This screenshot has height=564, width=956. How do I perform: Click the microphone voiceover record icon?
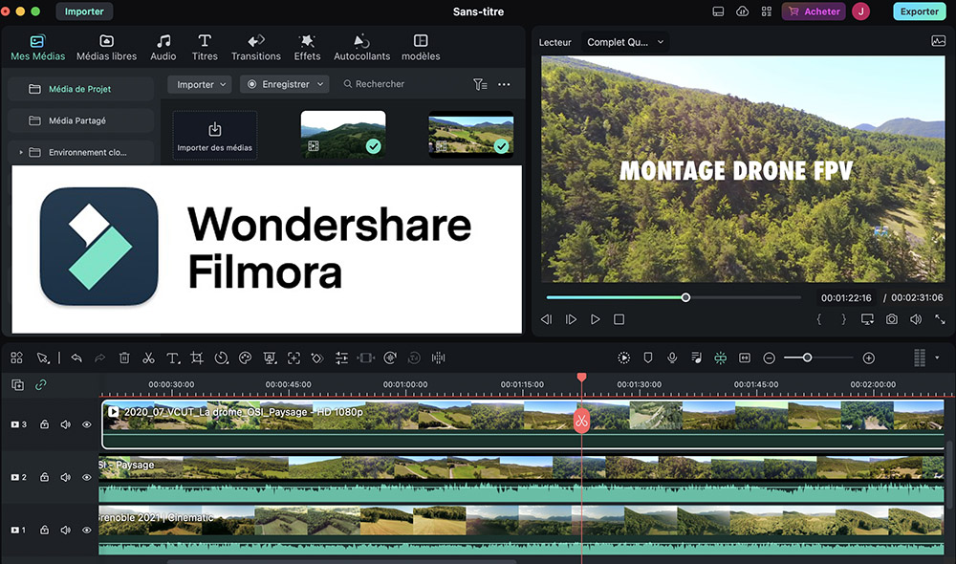[x=672, y=358]
